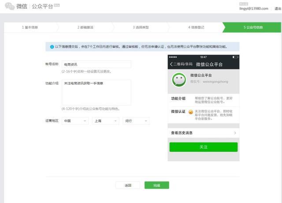Click the 返回 button
Viewport: 282px width, 203px height.
128,185
